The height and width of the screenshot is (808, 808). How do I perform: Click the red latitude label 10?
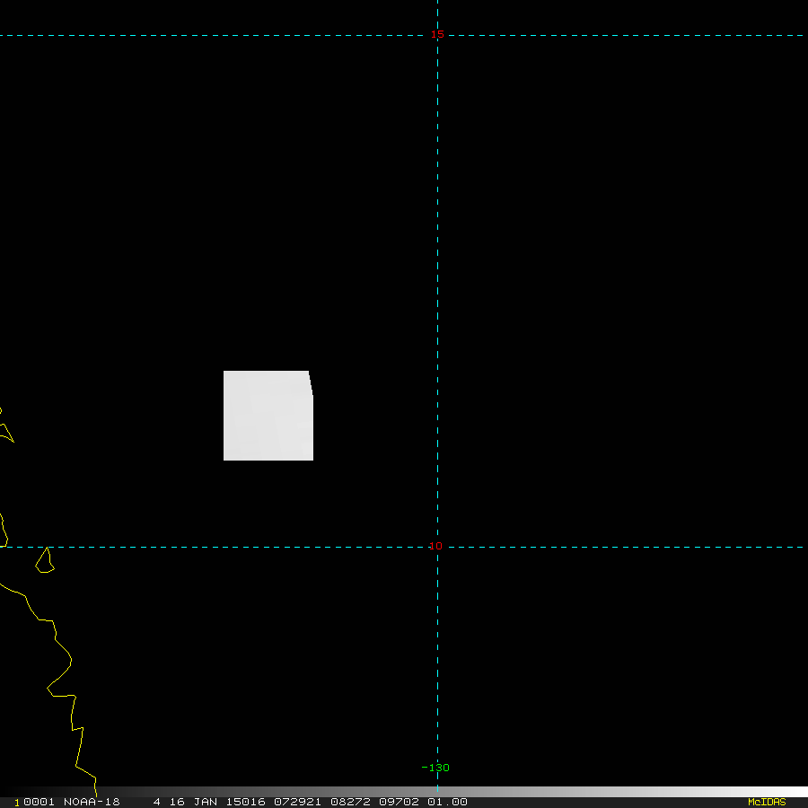tap(435, 546)
